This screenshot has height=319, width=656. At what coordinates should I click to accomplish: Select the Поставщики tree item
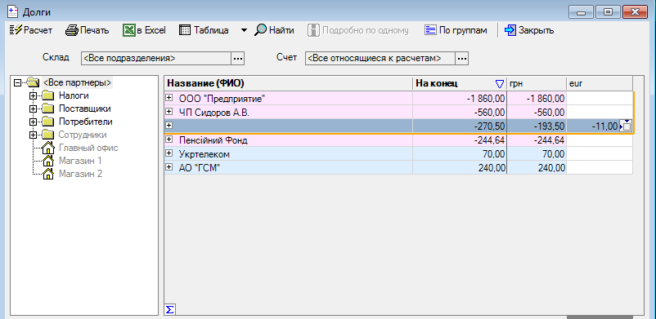click(x=84, y=109)
